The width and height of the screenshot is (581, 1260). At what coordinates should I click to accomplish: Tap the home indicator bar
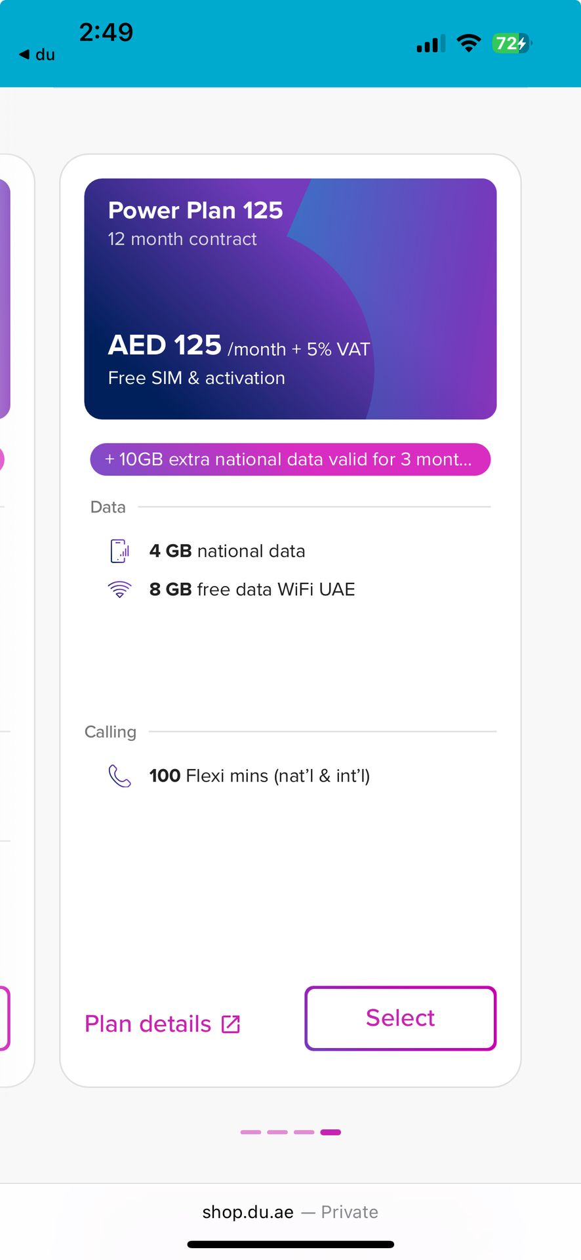coord(290,1244)
